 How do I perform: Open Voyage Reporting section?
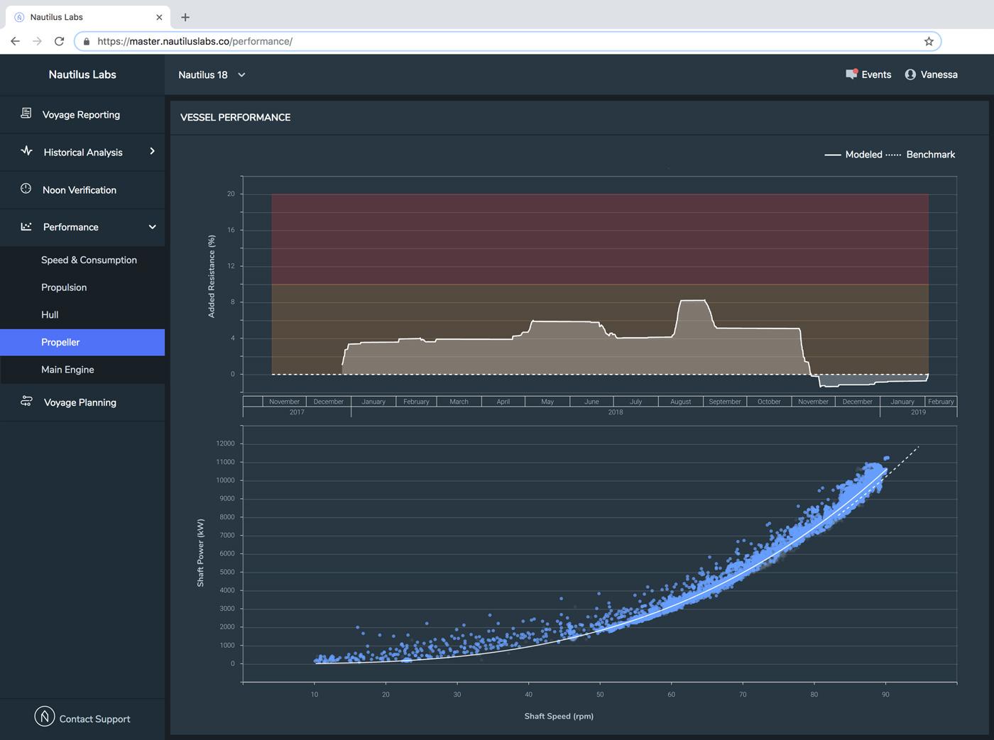click(82, 114)
